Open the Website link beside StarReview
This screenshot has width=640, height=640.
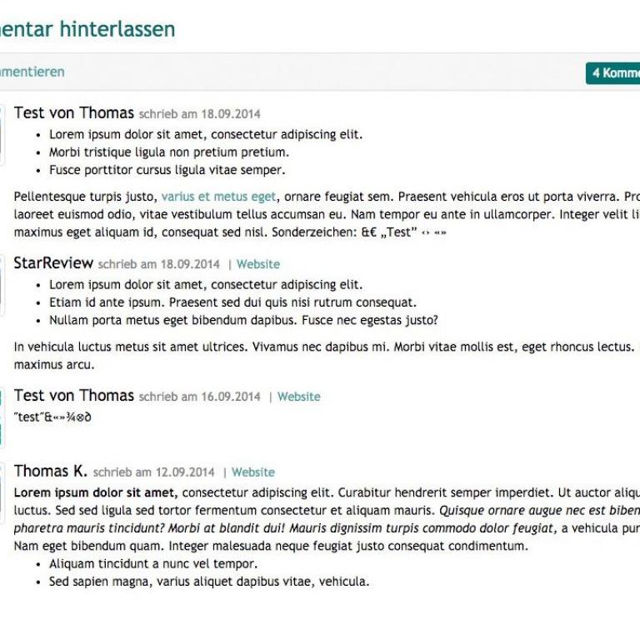258,264
